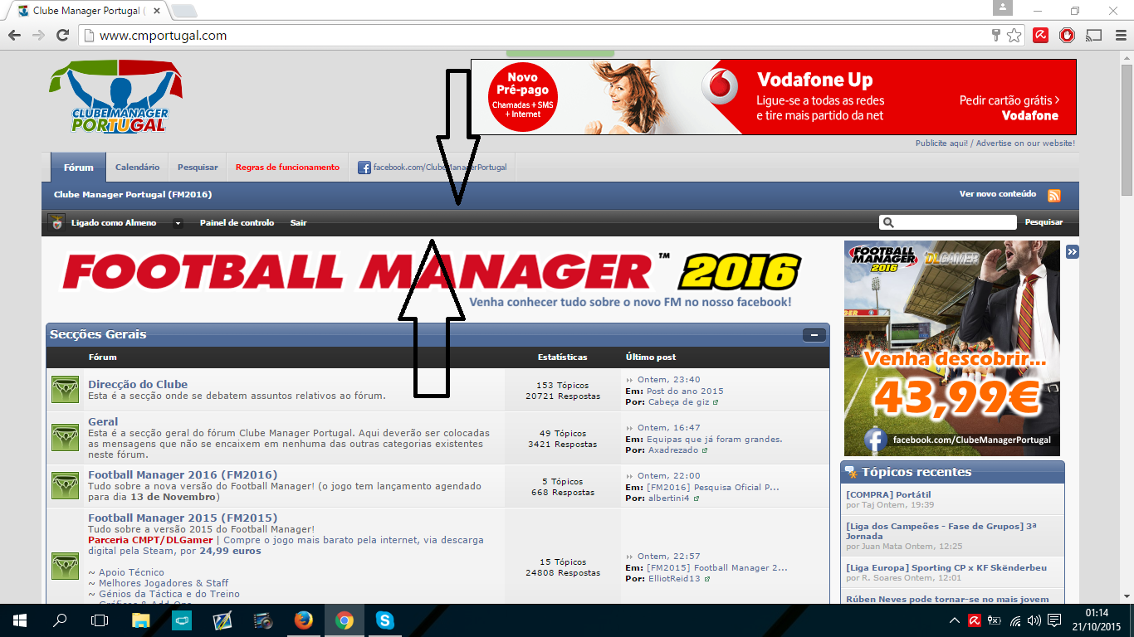This screenshot has width=1134, height=637.
Task: Collapse the Secções Gerais category
Action: click(814, 335)
